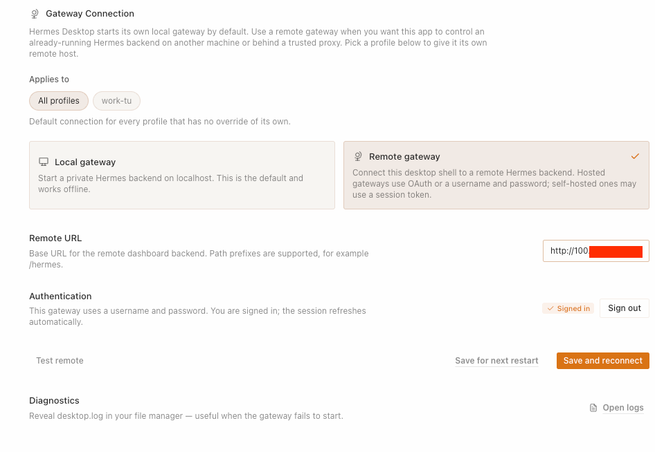Screen dimensions: 655x452
Task: Click the Signed in checkmark badge
Action: coord(568,308)
